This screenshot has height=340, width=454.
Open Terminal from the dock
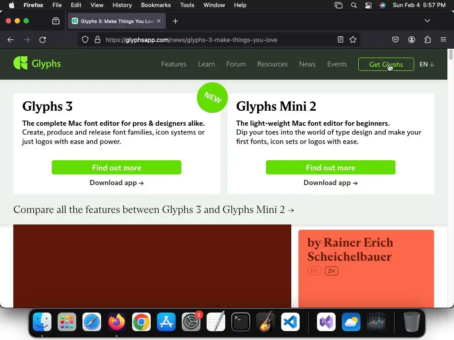[x=241, y=322]
